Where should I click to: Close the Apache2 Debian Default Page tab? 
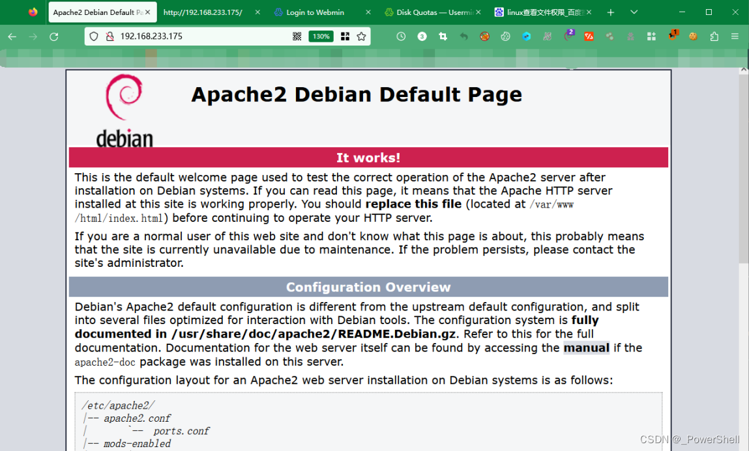[x=147, y=12]
